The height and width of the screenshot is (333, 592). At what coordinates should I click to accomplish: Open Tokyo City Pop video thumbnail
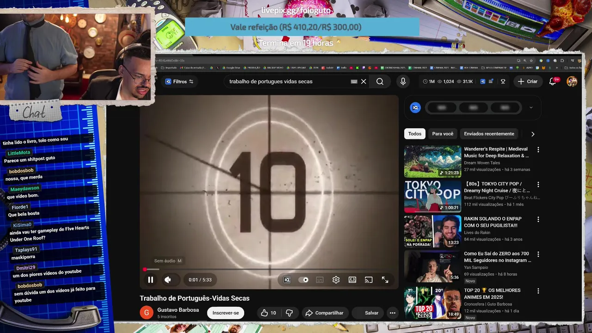tap(432, 197)
